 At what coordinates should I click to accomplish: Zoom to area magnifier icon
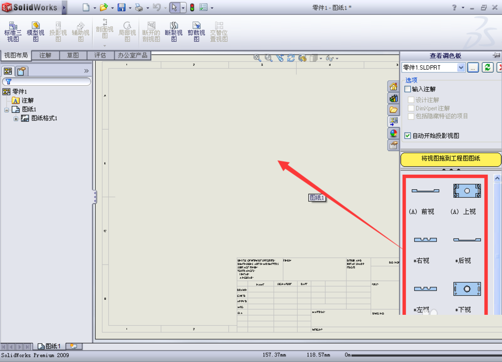268,58
